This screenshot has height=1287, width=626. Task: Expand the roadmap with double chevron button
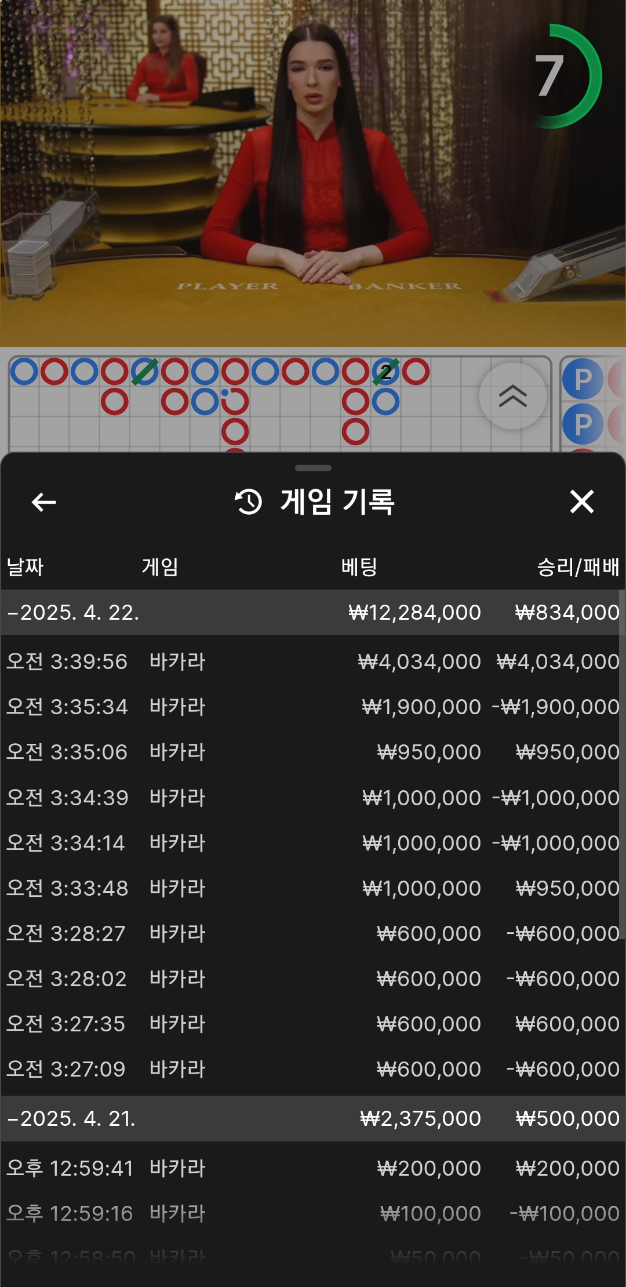pyautogui.click(x=512, y=396)
